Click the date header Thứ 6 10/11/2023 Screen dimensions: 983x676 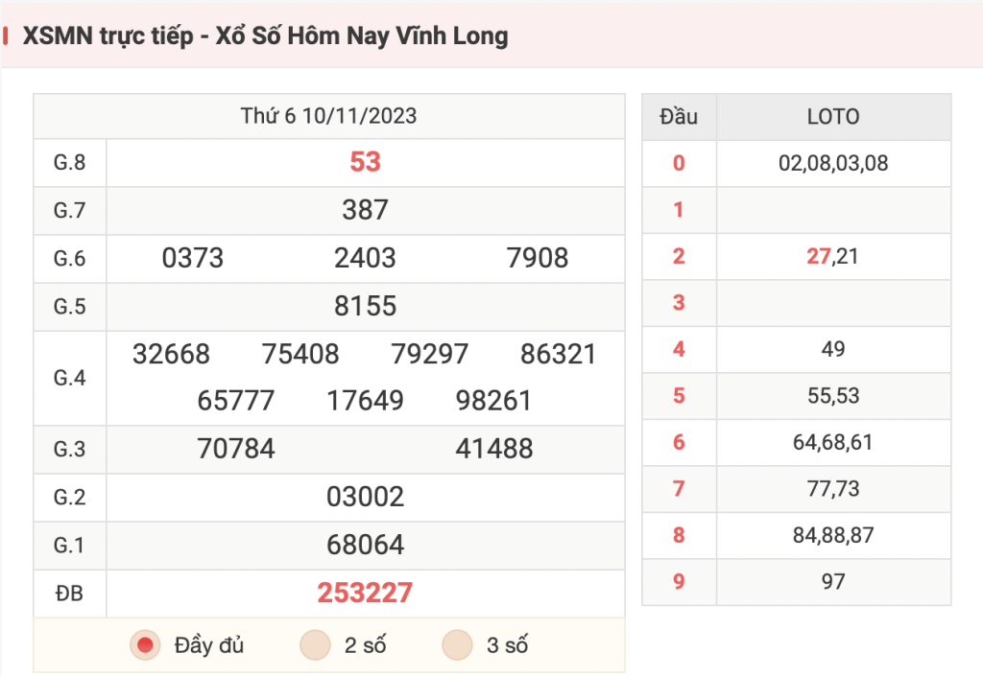point(328,116)
